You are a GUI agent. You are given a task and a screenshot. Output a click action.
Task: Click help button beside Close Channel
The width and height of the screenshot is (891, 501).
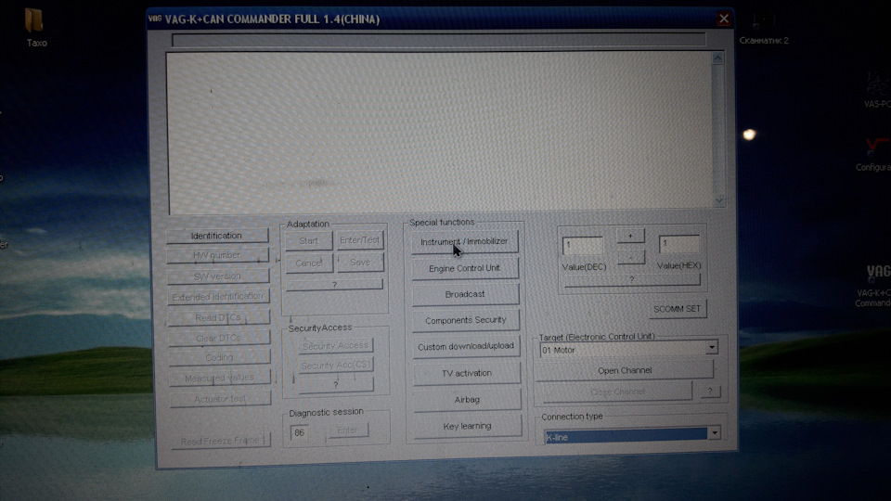[710, 392]
